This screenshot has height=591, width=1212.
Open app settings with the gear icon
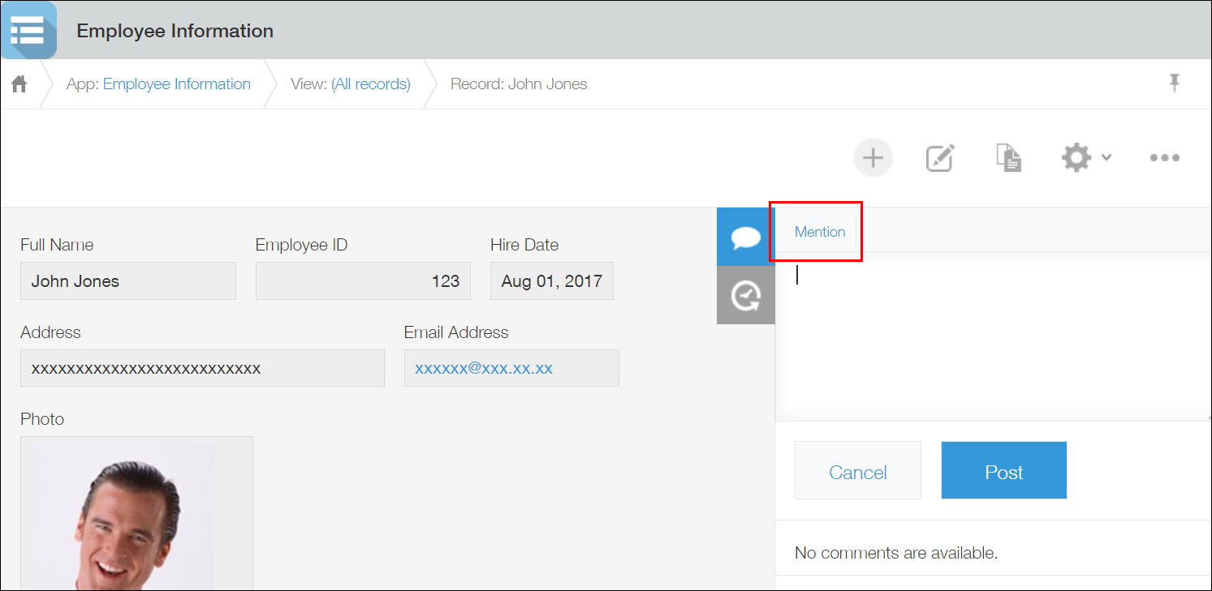1076,157
